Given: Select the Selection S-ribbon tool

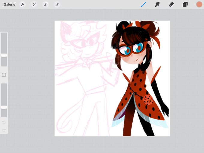Looking at the screenshot, I should (46, 4).
